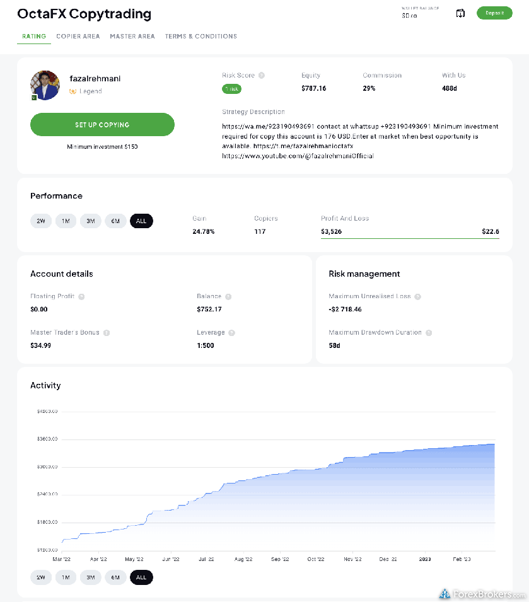Click the Legend crown badge icon
Image resolution: width=529 pixels, height=602 pixels.
point(73,91)
